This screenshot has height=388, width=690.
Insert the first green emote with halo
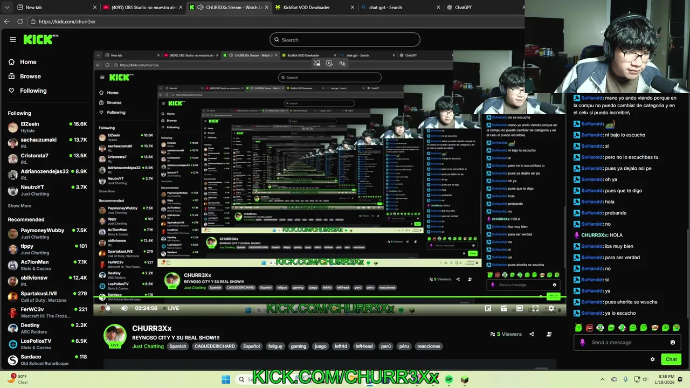tap(578, 328)
